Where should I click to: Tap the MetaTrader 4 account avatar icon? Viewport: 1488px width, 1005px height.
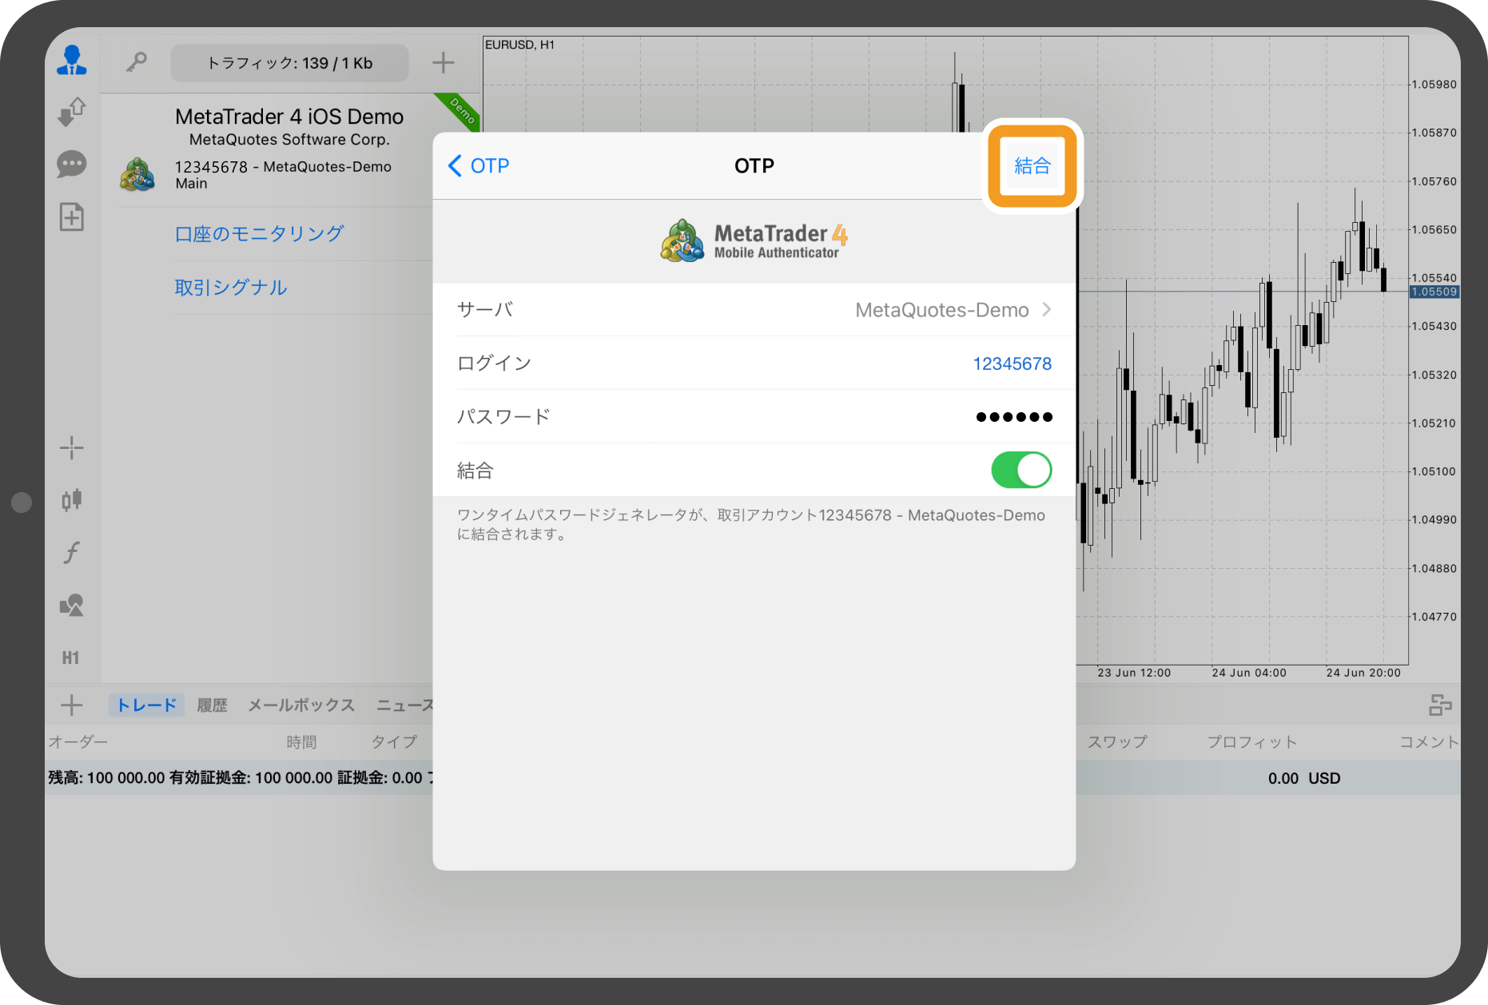point(137,174)
